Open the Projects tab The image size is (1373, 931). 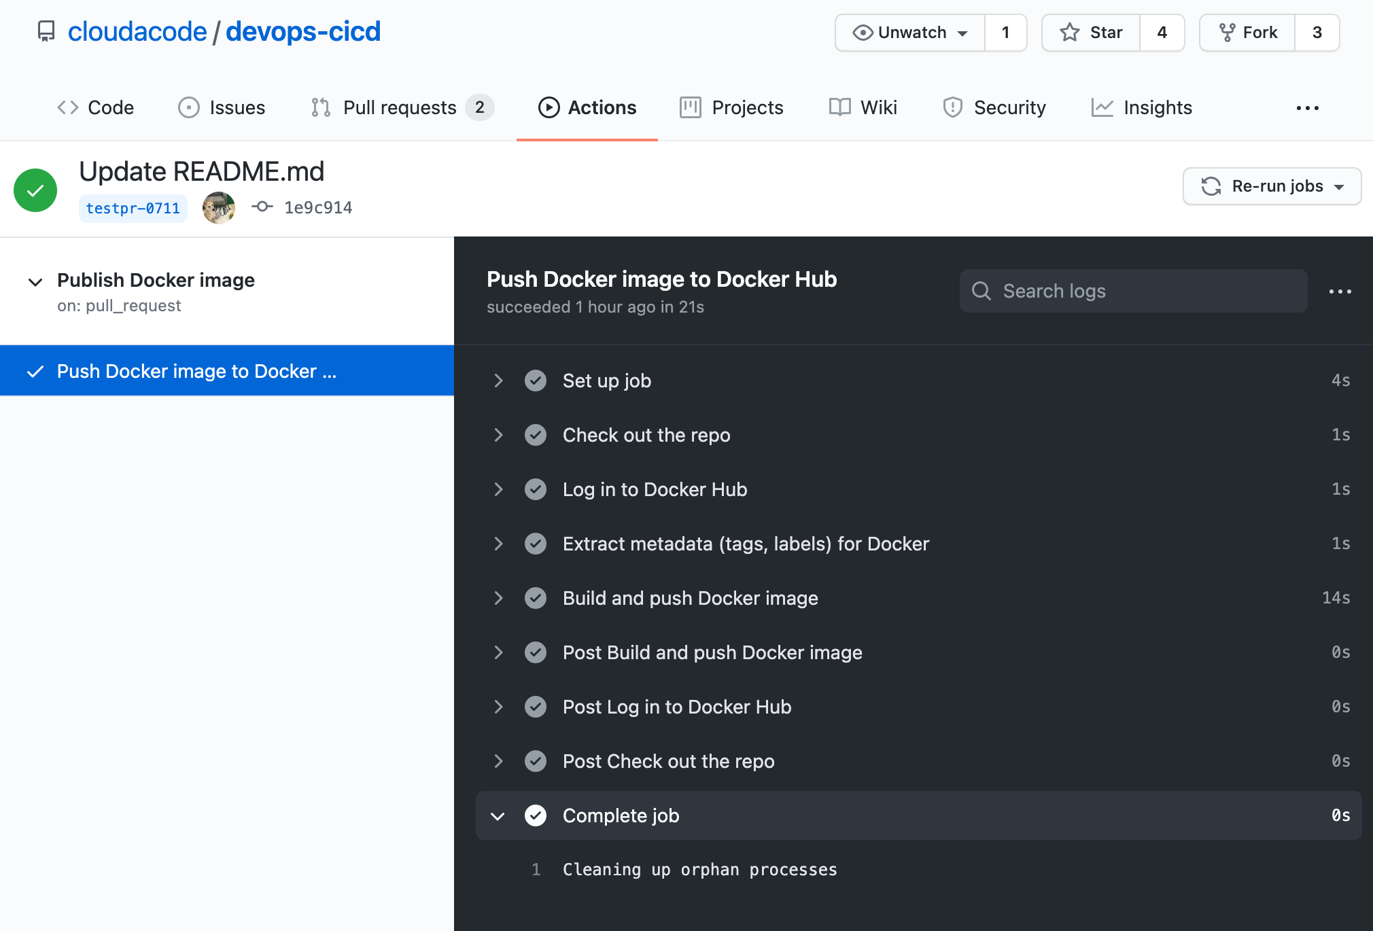[732, 107]
